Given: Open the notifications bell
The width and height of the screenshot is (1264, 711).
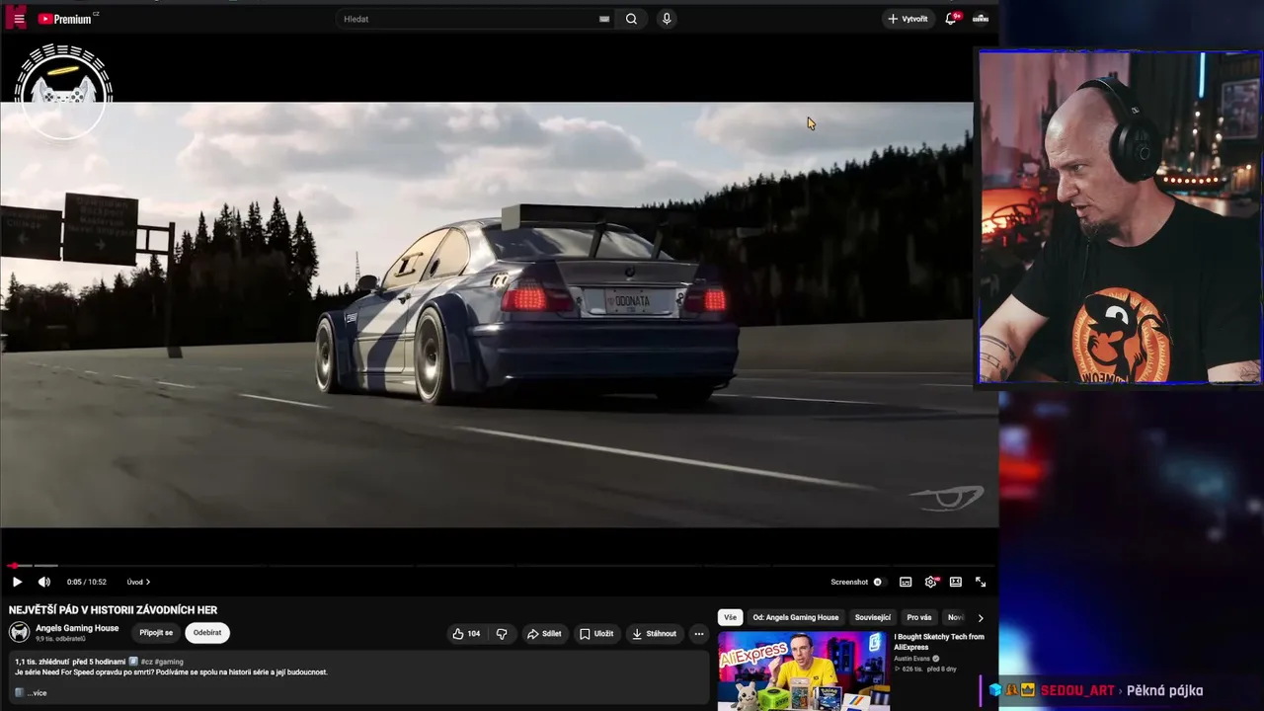Looking at the screenshot, I should tap(951, 19).
